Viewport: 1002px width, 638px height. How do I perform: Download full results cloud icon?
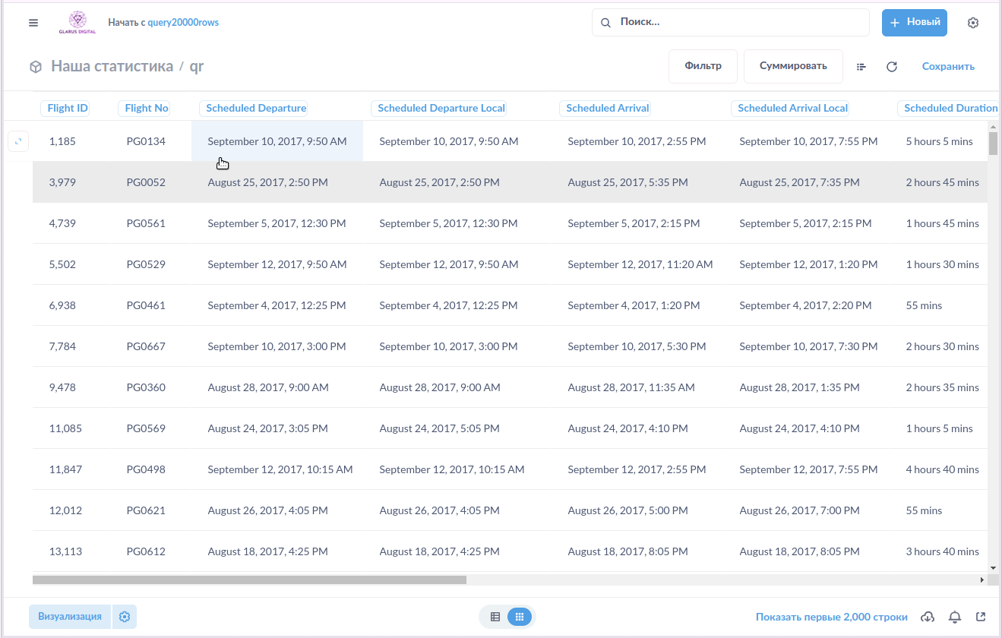coord(927,617)
